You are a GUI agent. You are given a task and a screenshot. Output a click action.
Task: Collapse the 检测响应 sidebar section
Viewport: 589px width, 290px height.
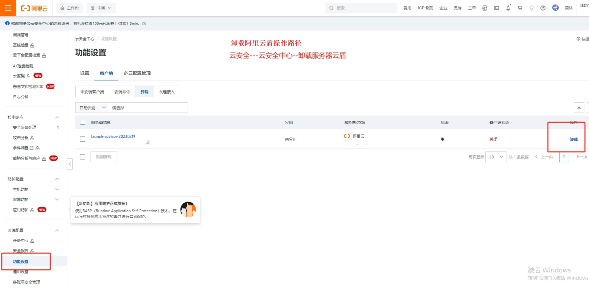pyautogui.click(x=57, y=117)
